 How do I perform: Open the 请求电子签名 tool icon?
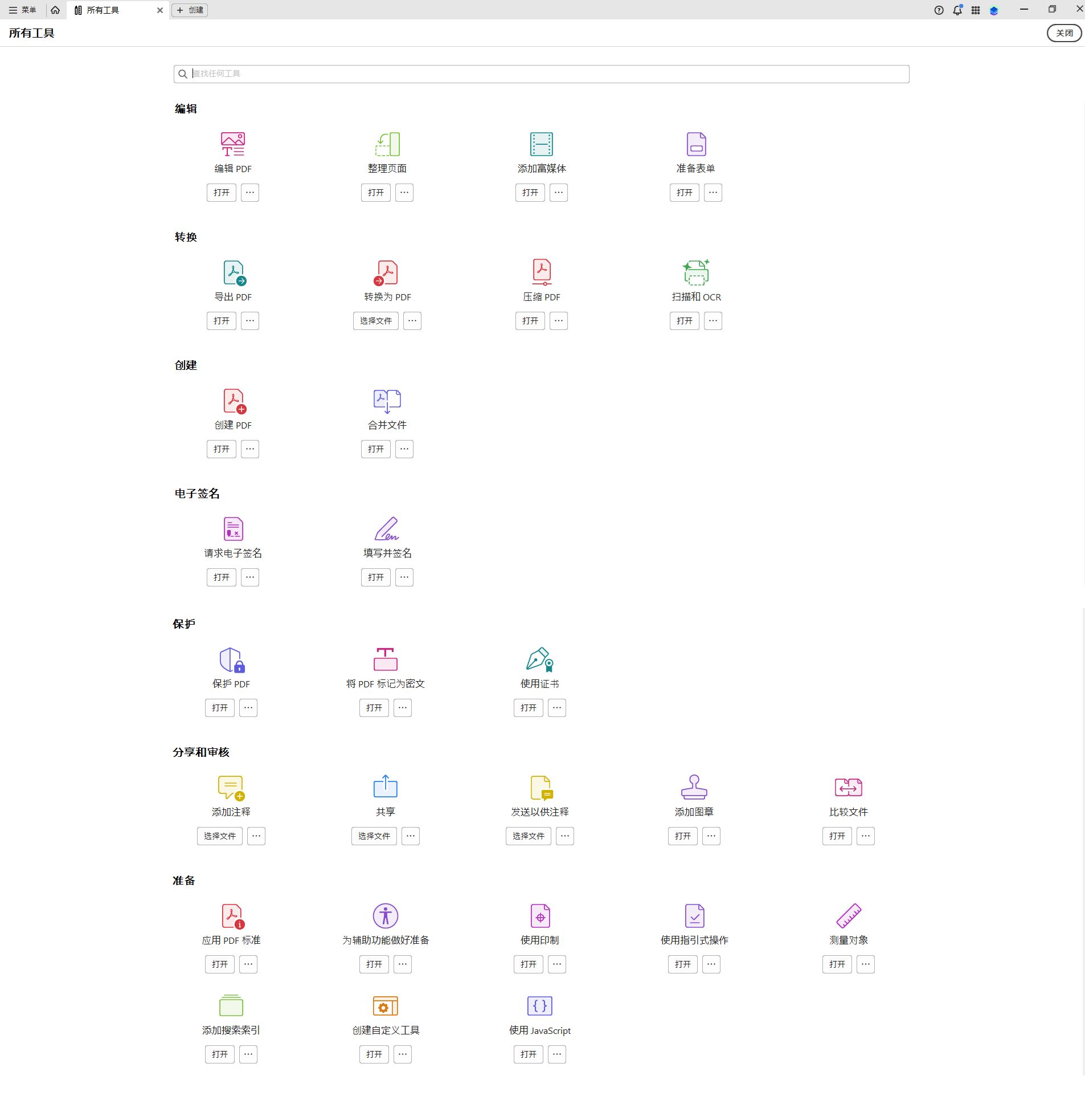[233, 529]
